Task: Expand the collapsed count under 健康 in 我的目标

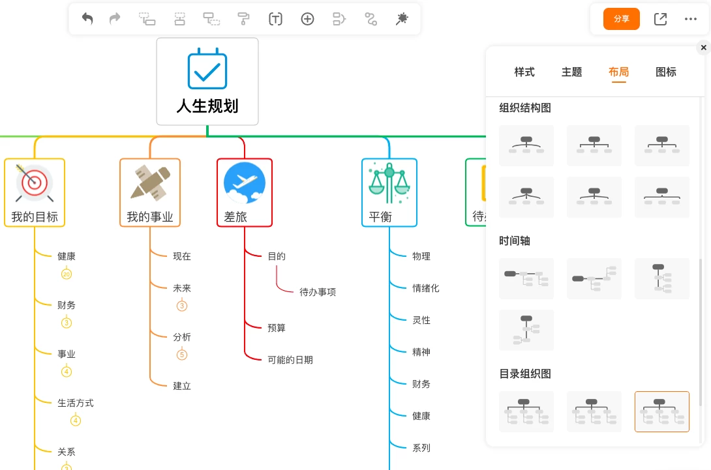Action: pos(66,274)
